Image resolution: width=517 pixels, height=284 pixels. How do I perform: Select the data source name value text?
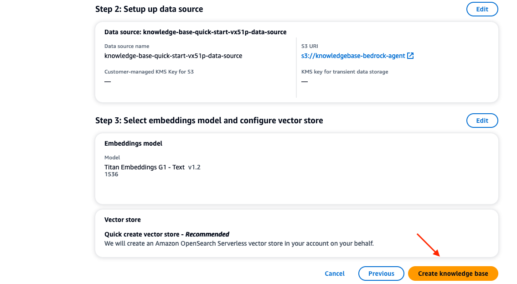coord(173,56)
